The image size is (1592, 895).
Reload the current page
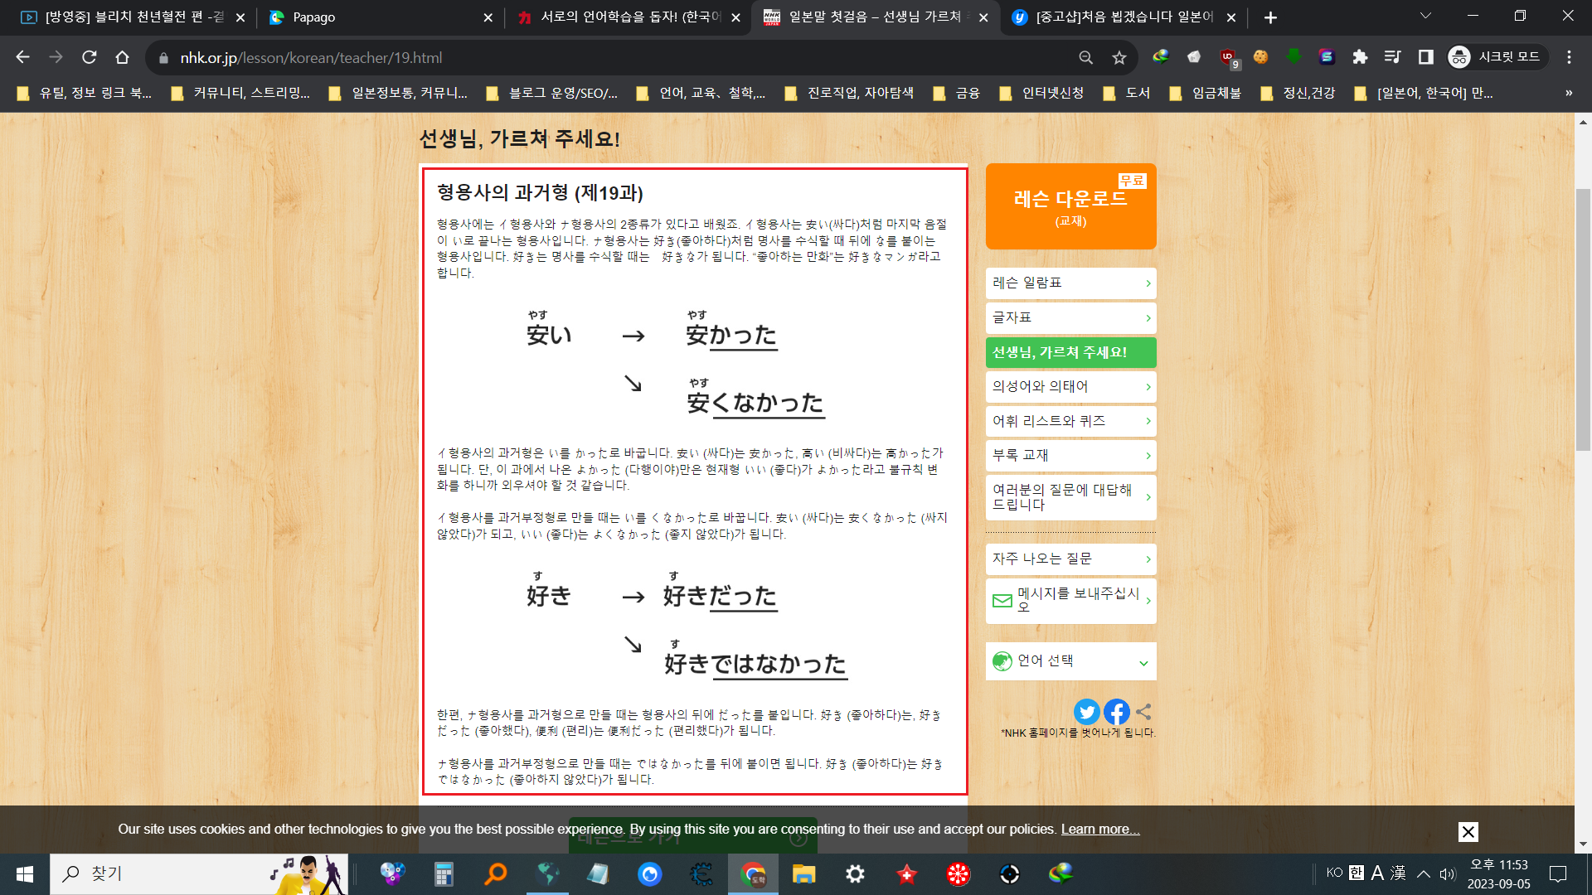pos(89,57)
